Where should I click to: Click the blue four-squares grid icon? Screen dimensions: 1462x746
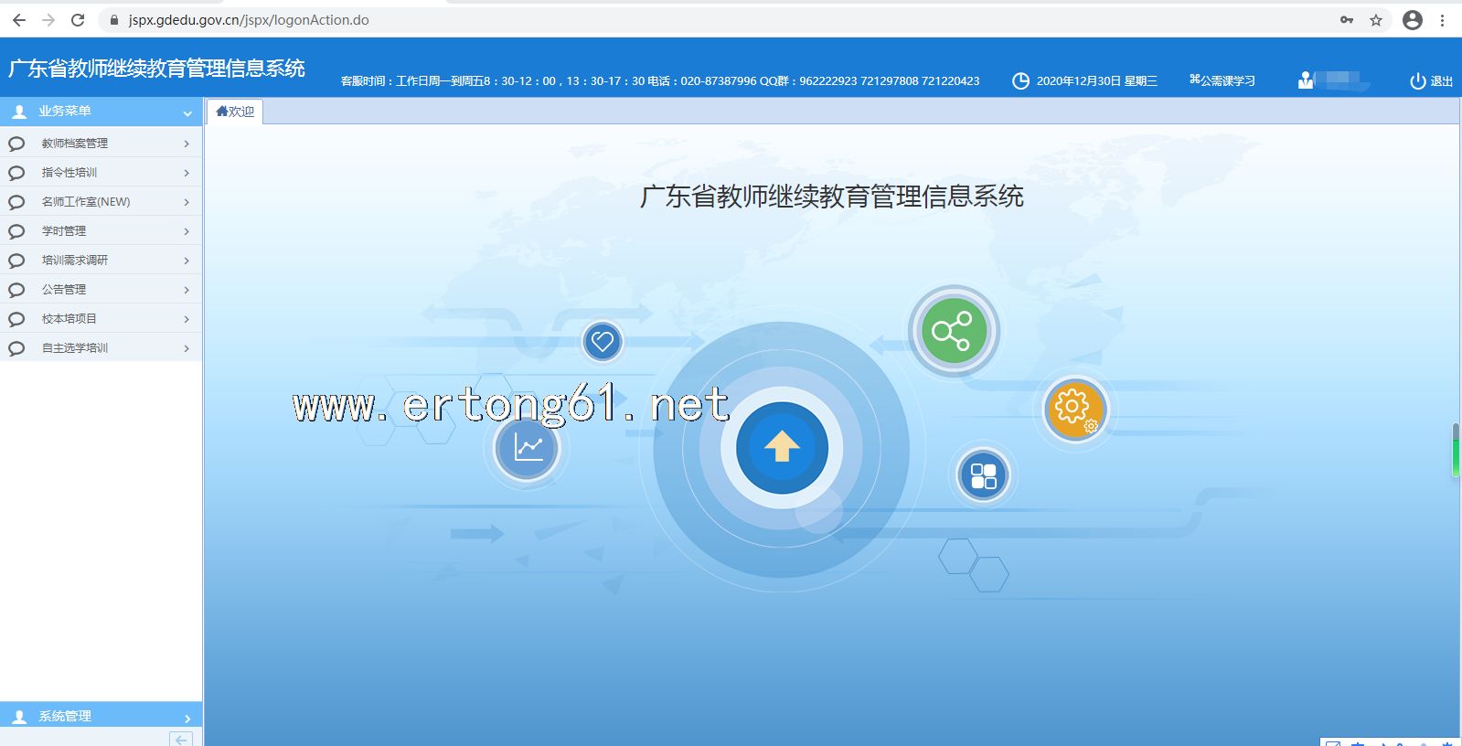click(x=983, y=475)
